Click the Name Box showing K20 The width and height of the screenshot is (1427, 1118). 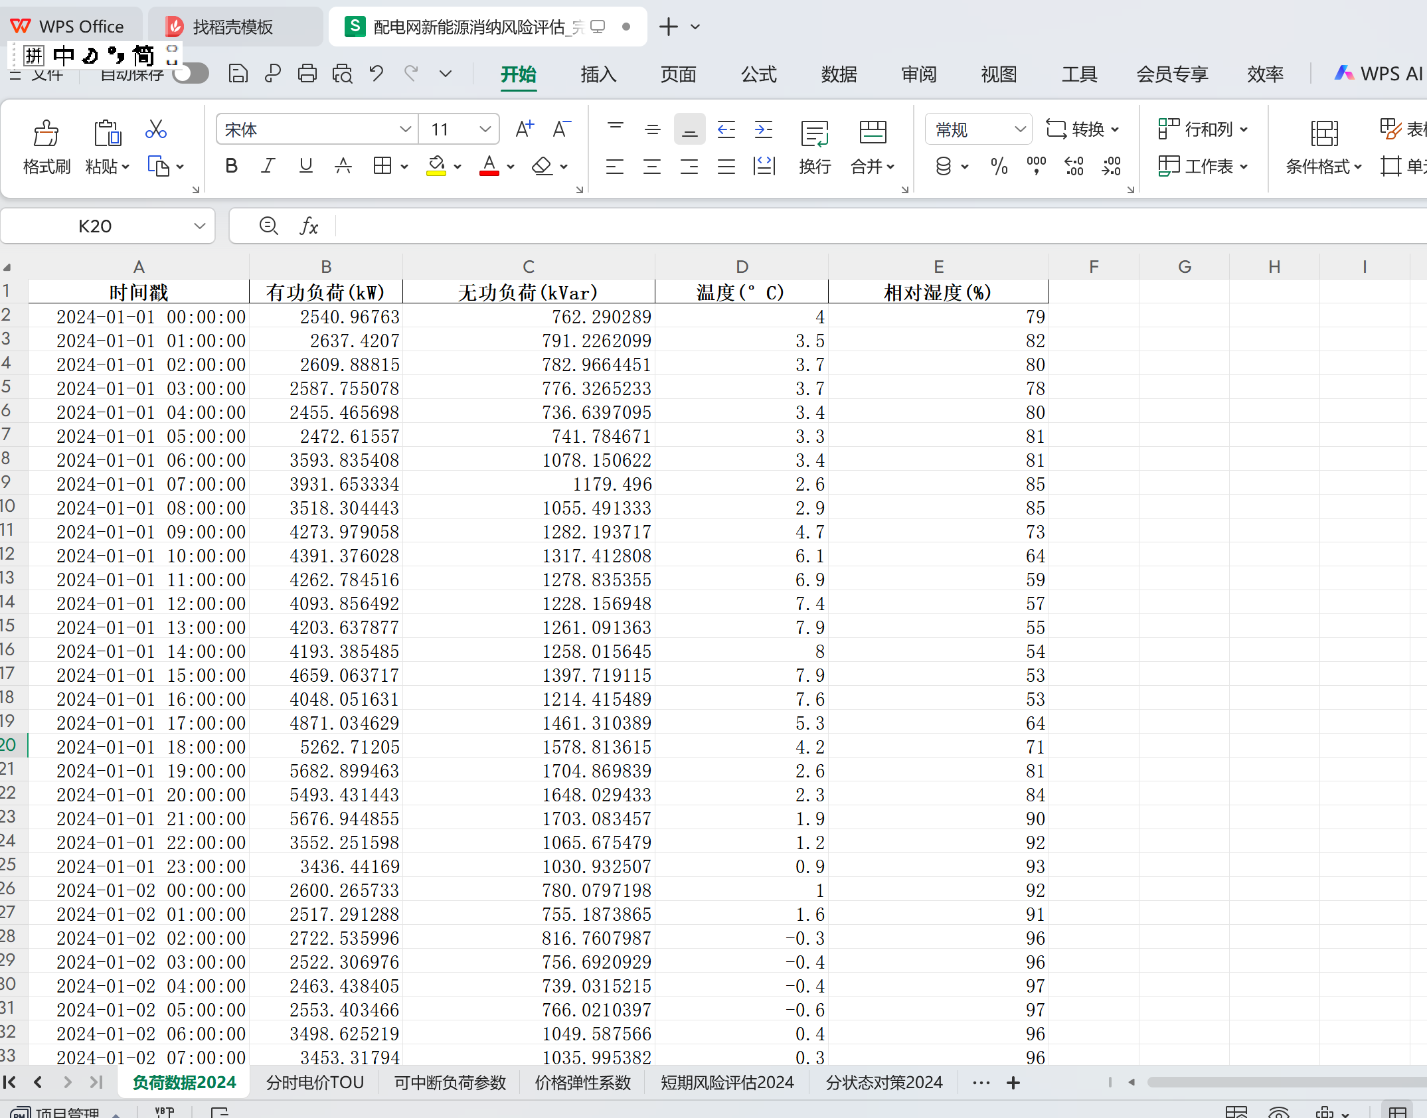95,226
